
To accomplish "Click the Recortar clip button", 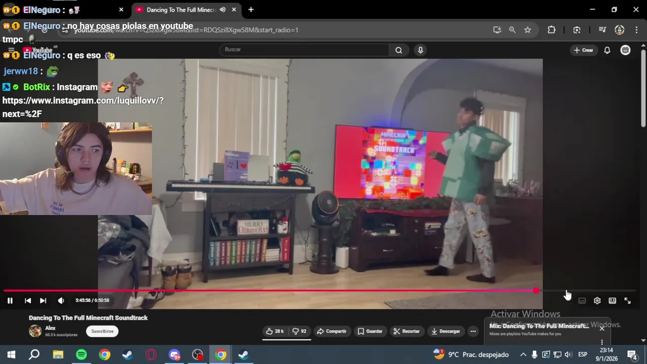I will pos(406,331).
